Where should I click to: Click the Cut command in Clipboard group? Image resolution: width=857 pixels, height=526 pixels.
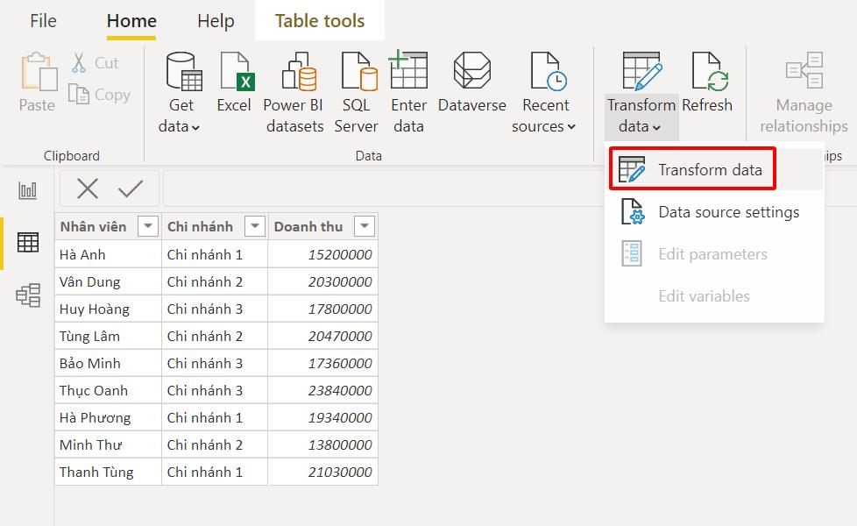96,62
